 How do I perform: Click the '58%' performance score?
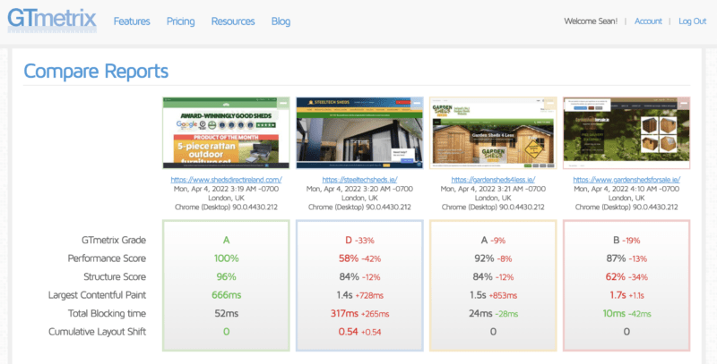349,258
